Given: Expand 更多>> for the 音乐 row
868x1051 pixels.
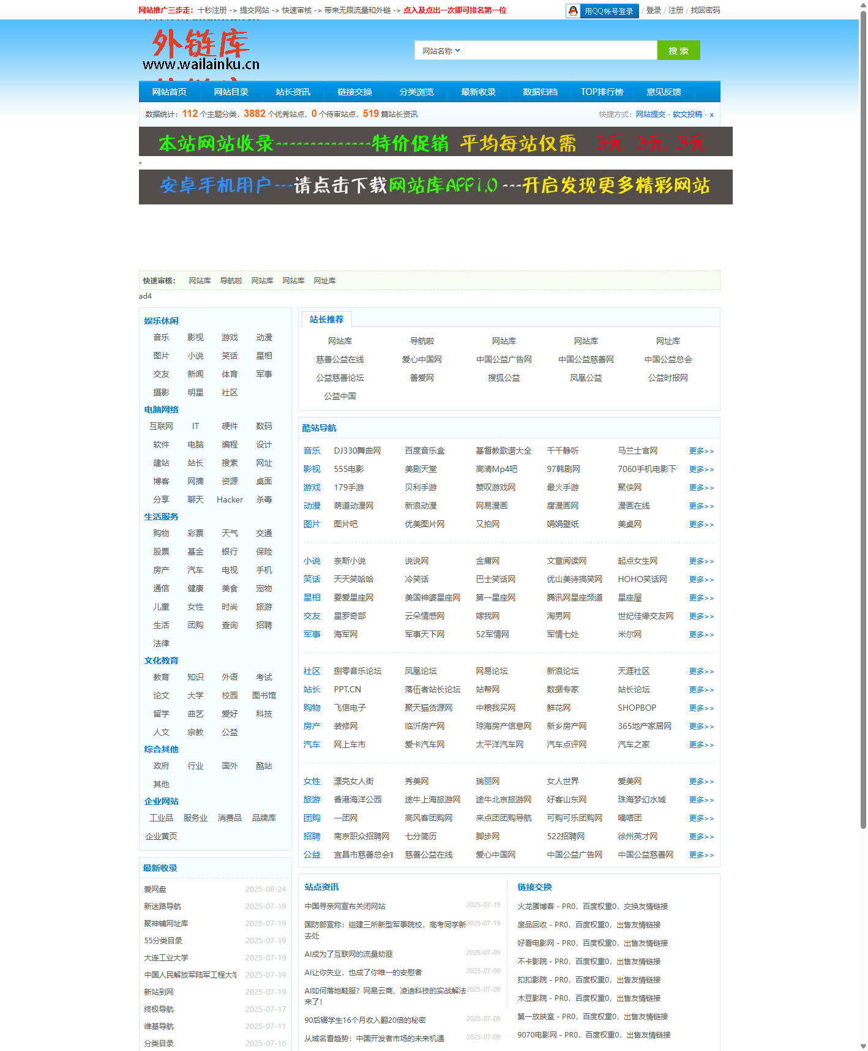Looking at the screenshot, I should pos(701,451).
